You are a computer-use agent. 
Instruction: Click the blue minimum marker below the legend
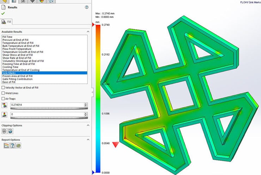click(x=93, y=172)
